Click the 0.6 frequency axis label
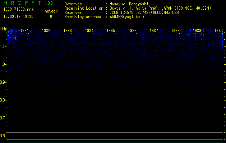Image resolution: width=226 pixels, height=143 pixels. click(3, 136)
